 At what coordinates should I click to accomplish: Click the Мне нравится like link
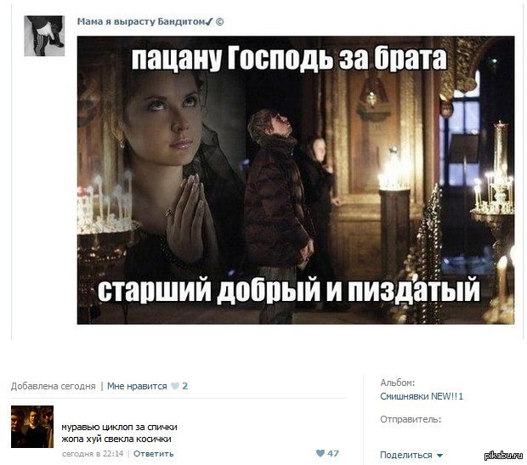(x=137, y=386)
